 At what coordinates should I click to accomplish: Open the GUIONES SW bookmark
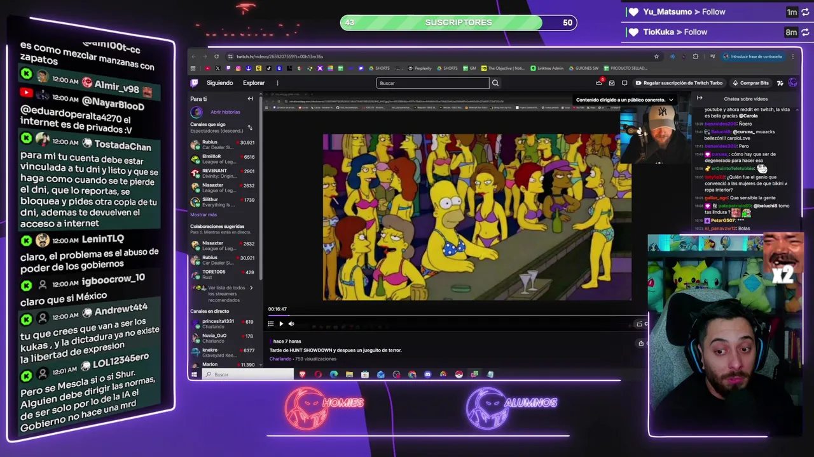(584, 68)
